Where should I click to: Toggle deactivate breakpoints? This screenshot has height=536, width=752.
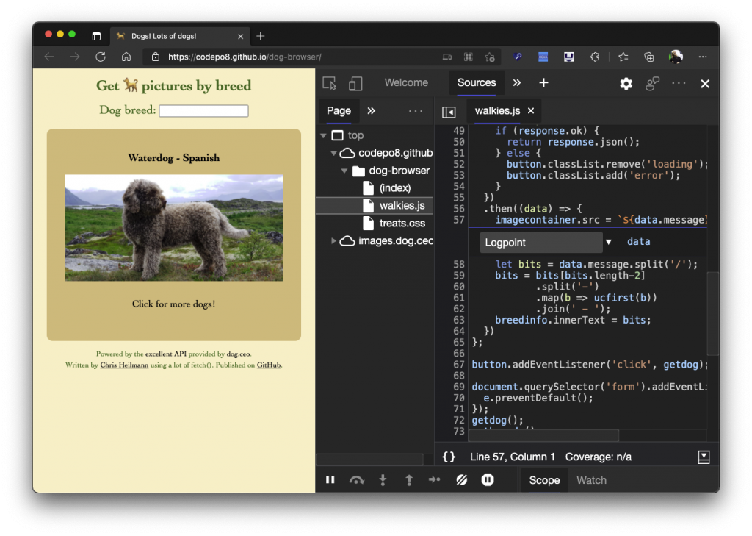[x=461, y=480]
